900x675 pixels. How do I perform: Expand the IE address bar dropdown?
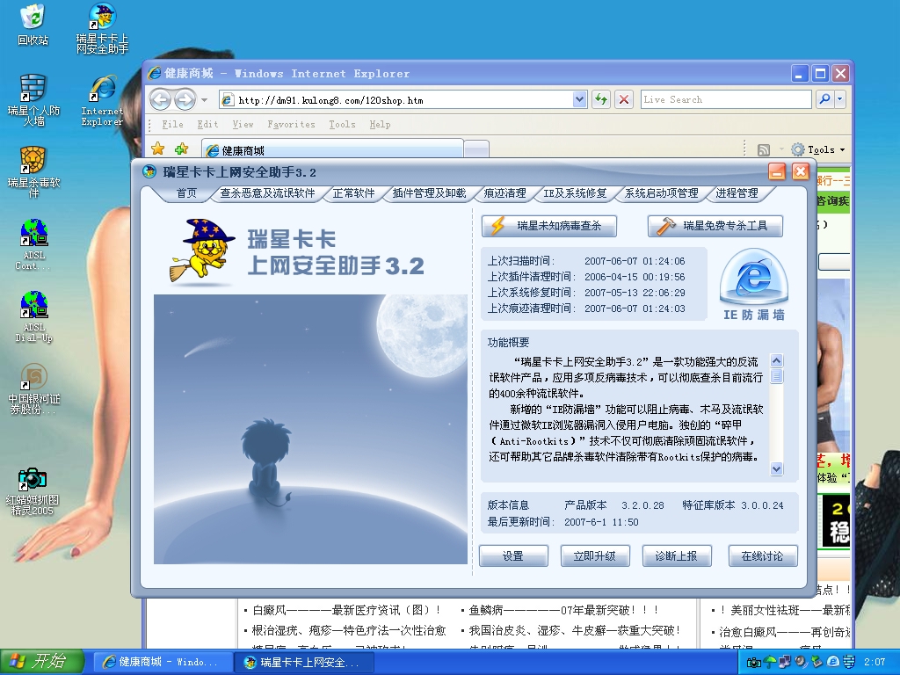click(579, 99)
